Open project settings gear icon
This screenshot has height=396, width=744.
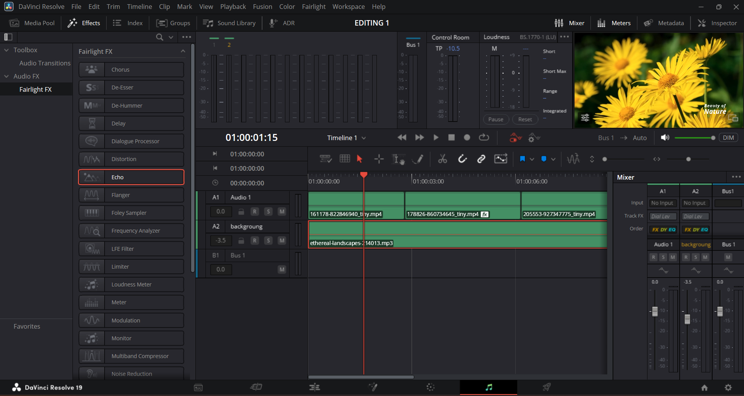[x=728, y=387]
